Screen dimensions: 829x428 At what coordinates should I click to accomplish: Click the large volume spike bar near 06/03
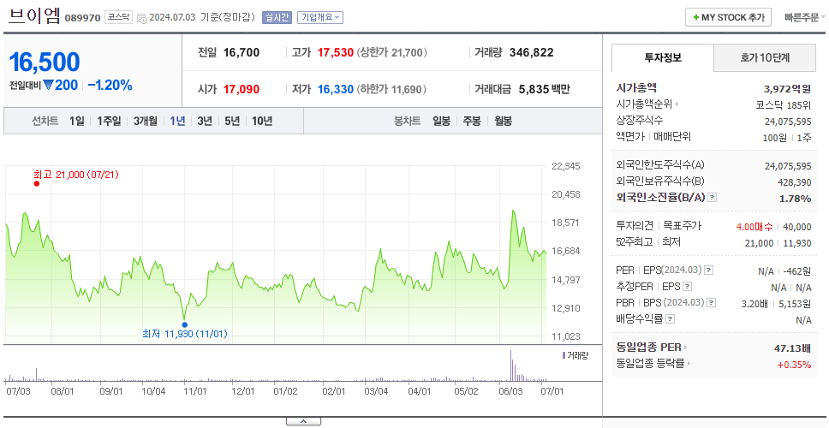pyautogui.click(x=510, y=366)
